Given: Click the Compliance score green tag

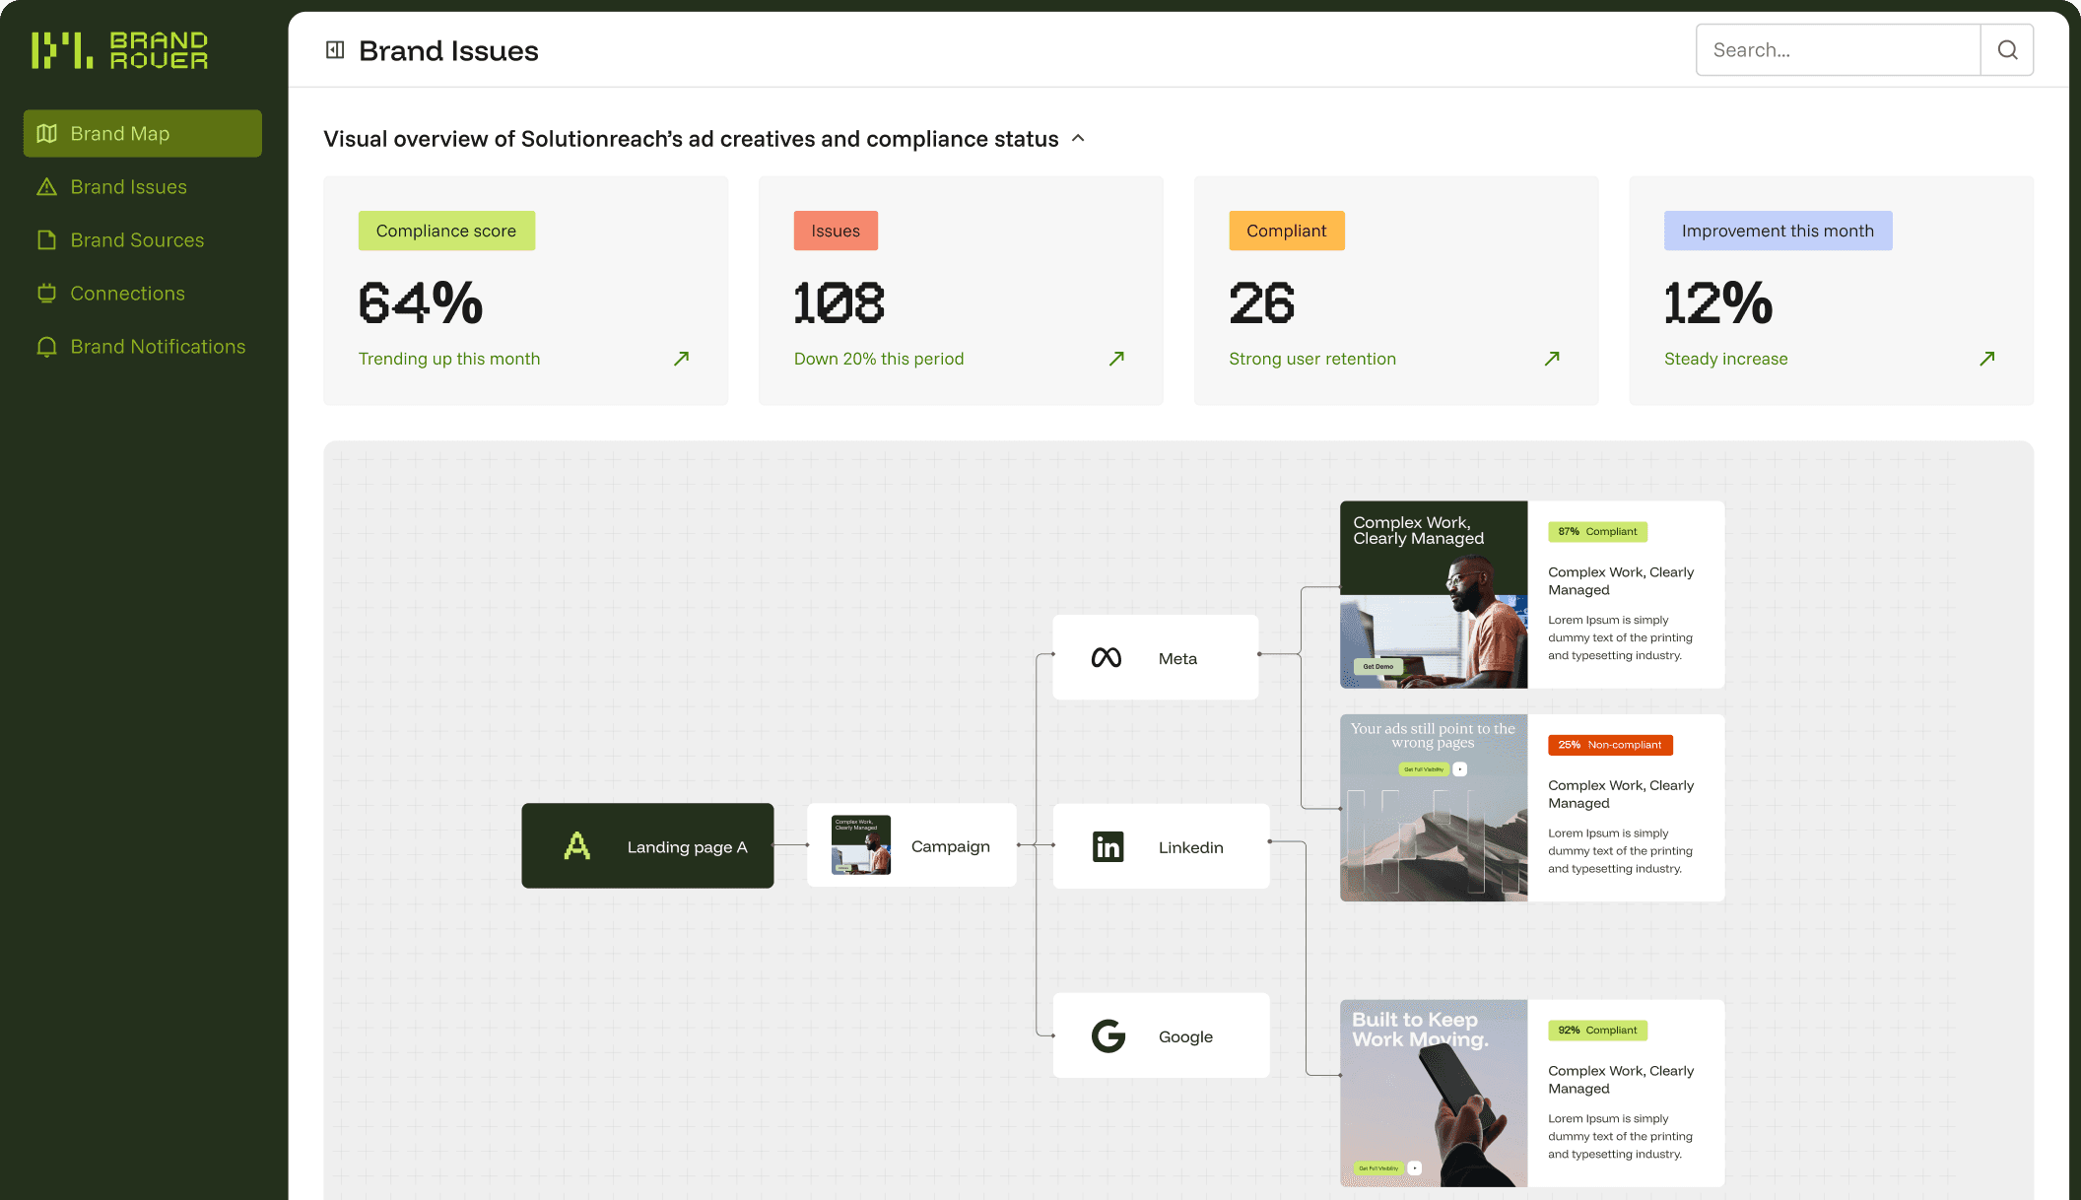Looking at the screenshot, I should point(446,231).
